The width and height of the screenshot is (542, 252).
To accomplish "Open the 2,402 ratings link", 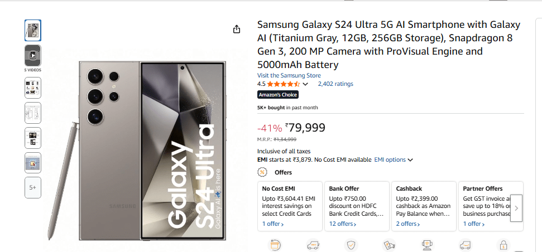I will pos(335,84).
